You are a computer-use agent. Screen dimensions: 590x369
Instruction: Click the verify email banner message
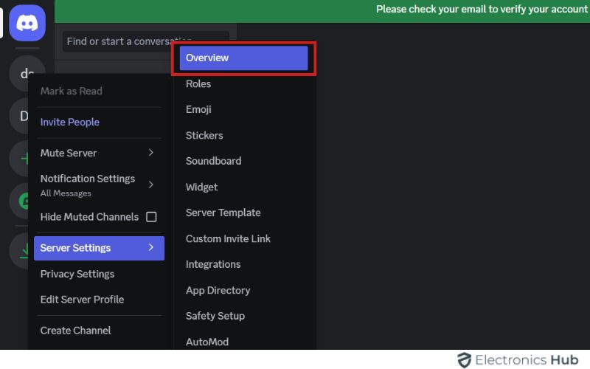(x=482, y=10)
